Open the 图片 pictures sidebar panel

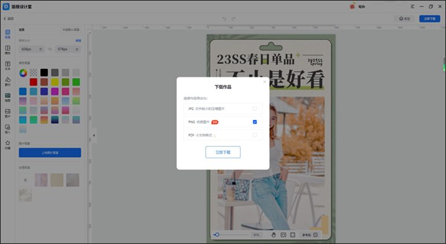[8, 113]
